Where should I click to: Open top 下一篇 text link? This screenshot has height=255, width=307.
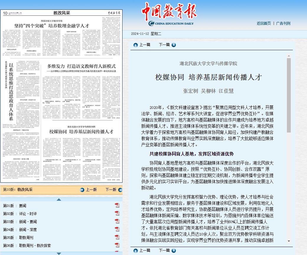(164, 45)
